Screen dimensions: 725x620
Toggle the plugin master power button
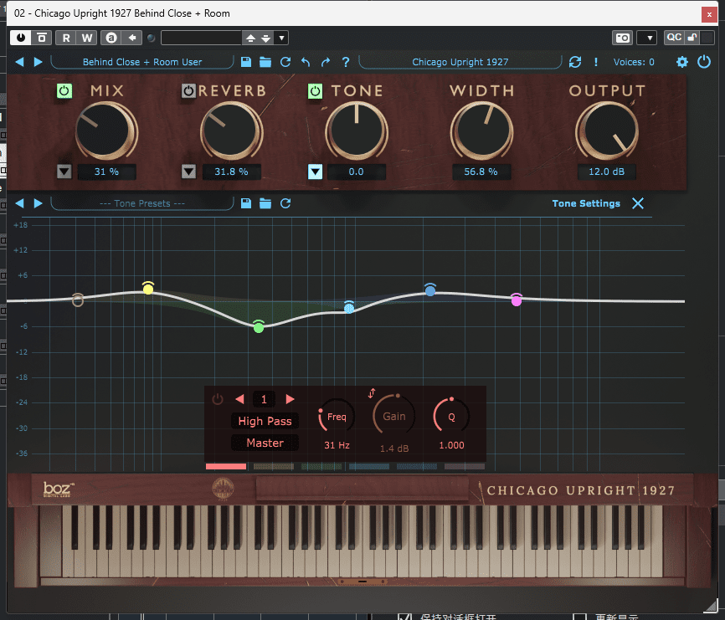(x=704, y=62)
